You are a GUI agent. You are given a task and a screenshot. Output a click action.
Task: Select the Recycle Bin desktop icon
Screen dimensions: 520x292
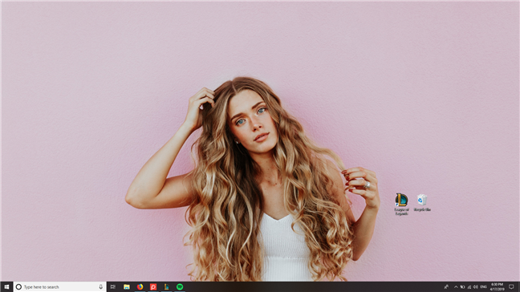coord(422,203)
